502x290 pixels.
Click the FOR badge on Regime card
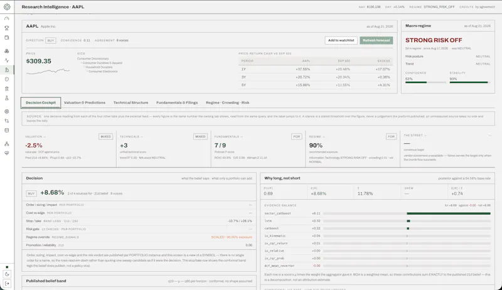tap(391, 137)
